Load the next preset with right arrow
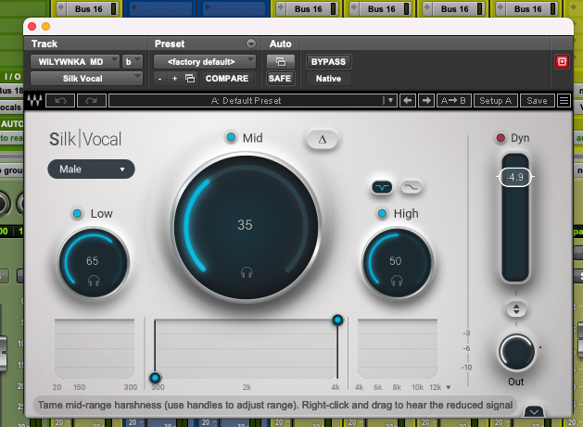The width and height of the screenshot is (583, 427). 426,101
